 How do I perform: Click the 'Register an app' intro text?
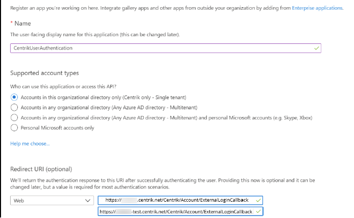tap(148, 8)
